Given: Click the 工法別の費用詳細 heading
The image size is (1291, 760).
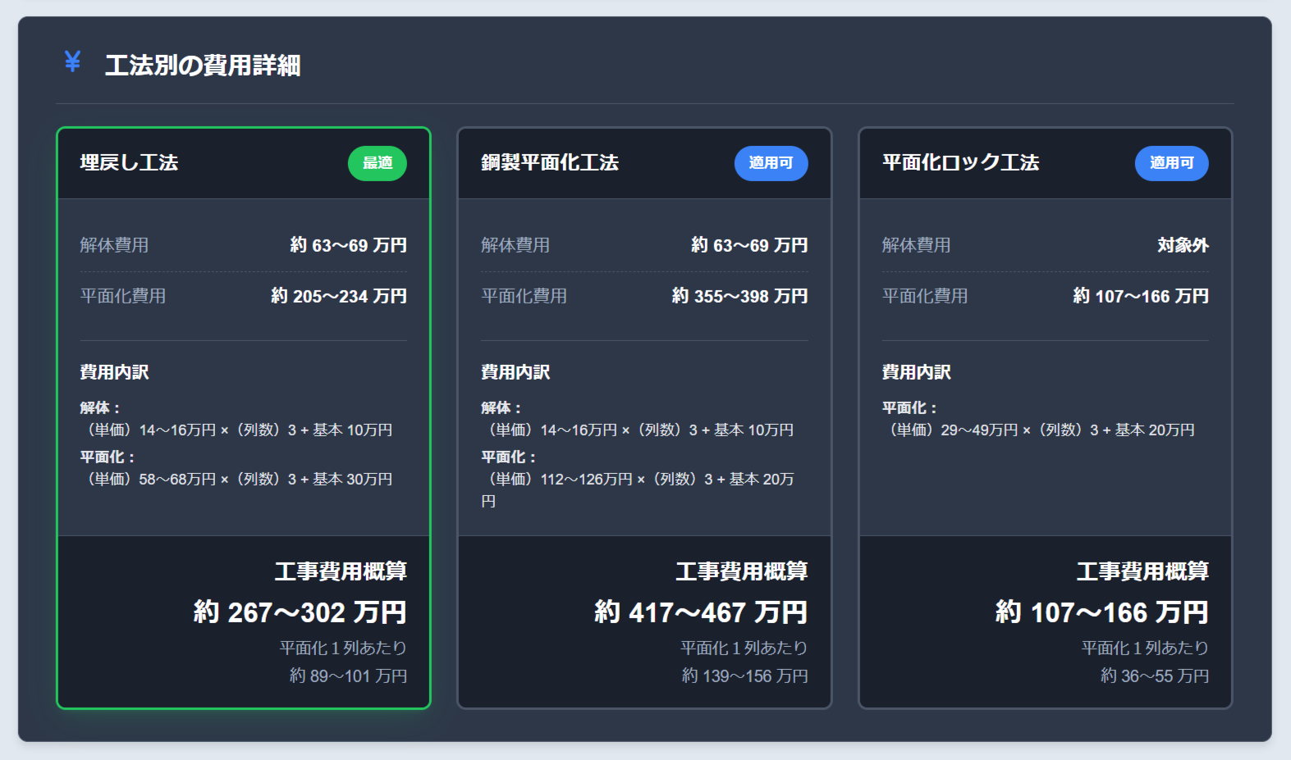Looking at the screenshot, I should pyautogui.click(x=202, y=65).
